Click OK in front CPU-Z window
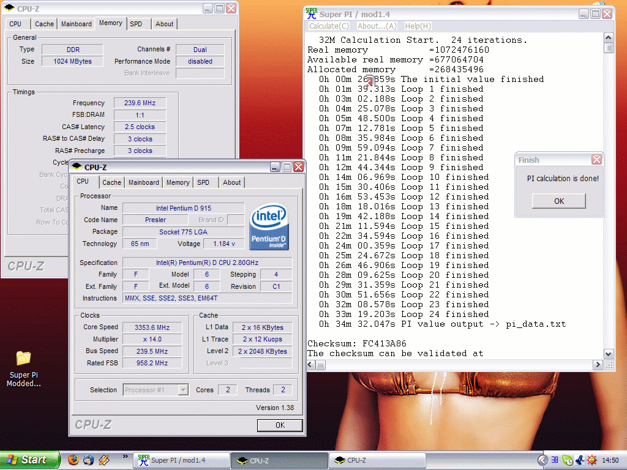 pyautogui.click(x=280, y=425)
